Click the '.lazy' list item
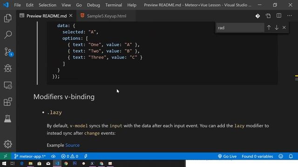298x167 pixels. pyautogui.click(x=54, y=112)
